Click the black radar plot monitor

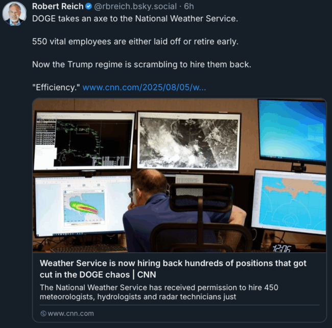click(x=84, y=141)
